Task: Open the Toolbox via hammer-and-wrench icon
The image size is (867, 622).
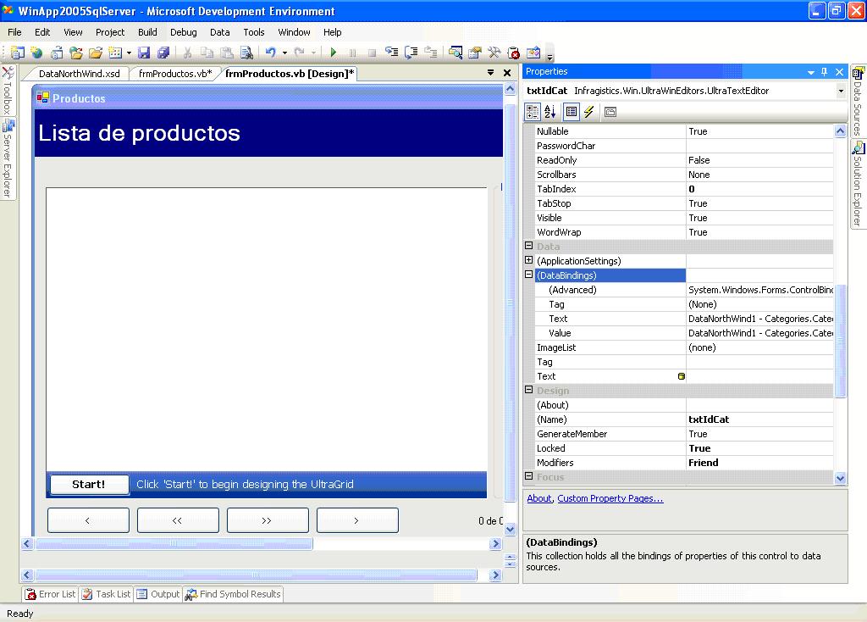Action: pyautogui.click(x=494, y=53)
